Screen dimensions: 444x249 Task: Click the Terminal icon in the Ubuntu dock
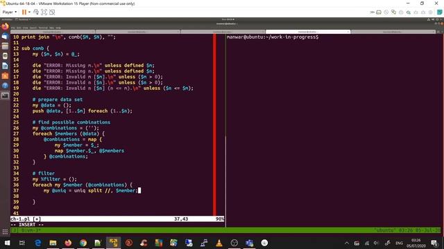click(5, 95)
